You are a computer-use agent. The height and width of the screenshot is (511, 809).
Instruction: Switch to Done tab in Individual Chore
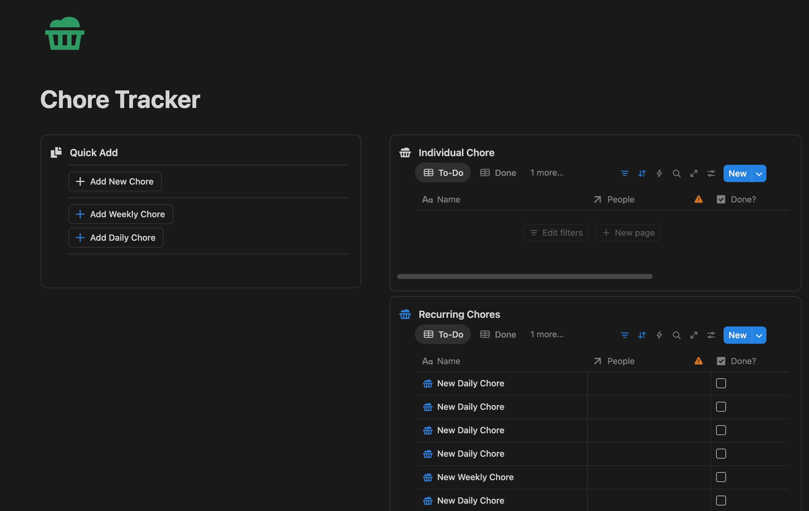498,173
